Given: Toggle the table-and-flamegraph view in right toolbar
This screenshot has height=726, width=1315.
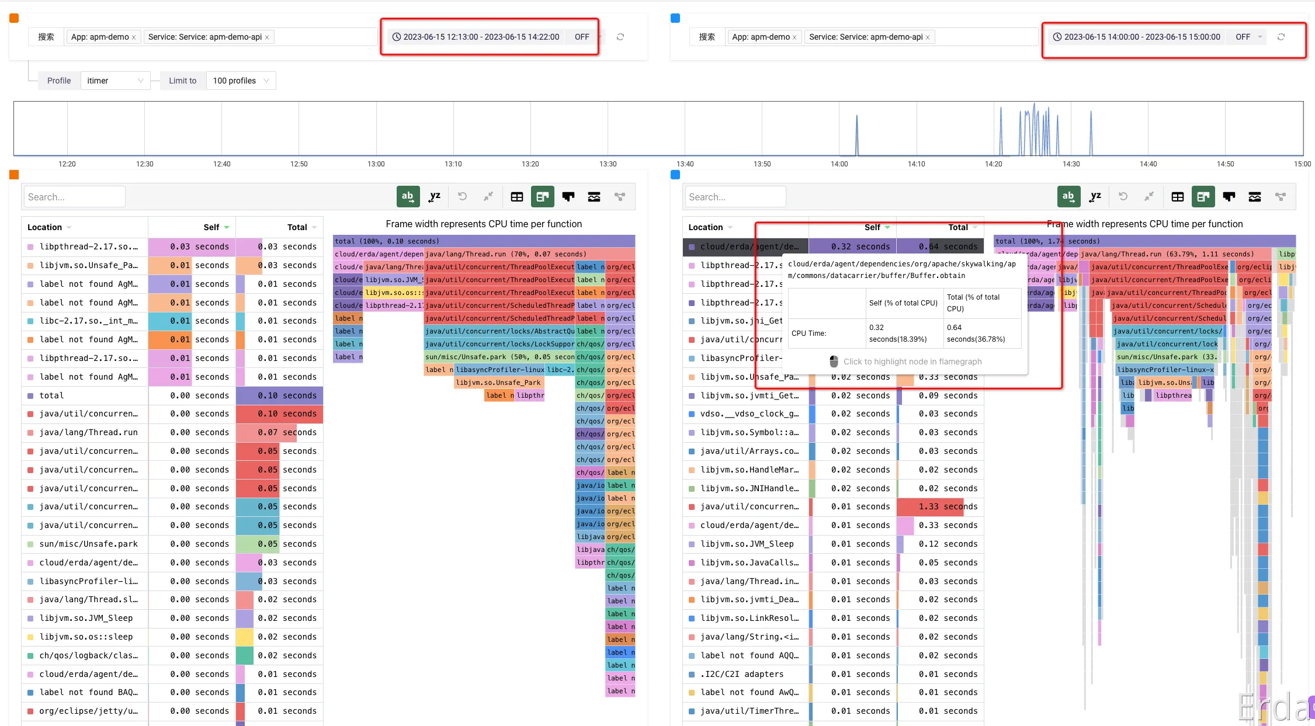Looking at the screenshot, I should 1203,197.
